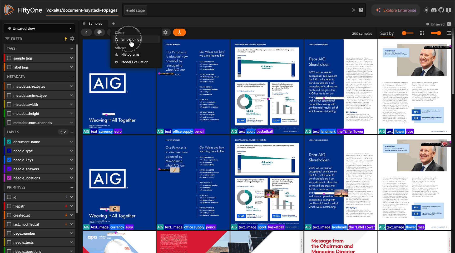Open the GitHub repository icon

[441, 10]
